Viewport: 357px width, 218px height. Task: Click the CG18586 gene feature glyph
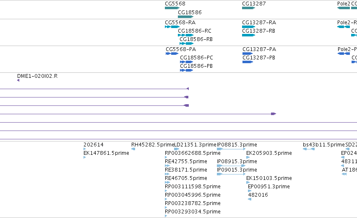coord(185,17)
